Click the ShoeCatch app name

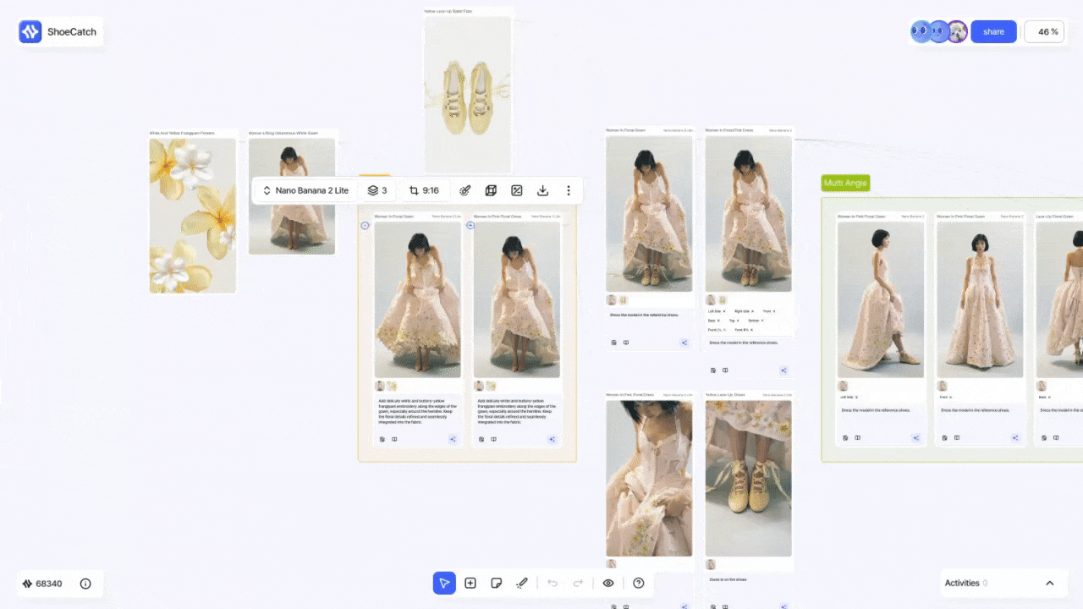(72, 32)
